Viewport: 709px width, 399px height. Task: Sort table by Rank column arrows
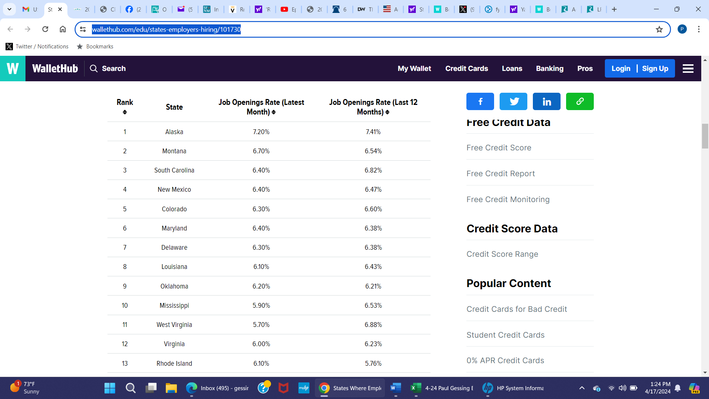pos(125,112)
